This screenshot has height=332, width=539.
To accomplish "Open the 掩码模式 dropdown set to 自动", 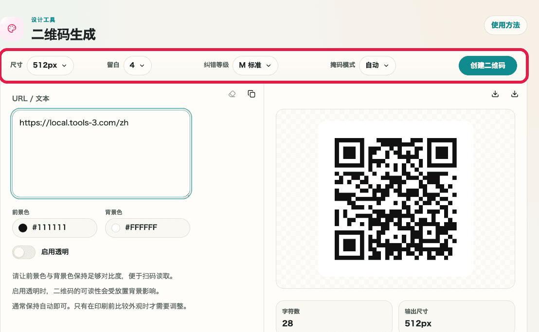I will pyautogui.click(x=377, y=65).
